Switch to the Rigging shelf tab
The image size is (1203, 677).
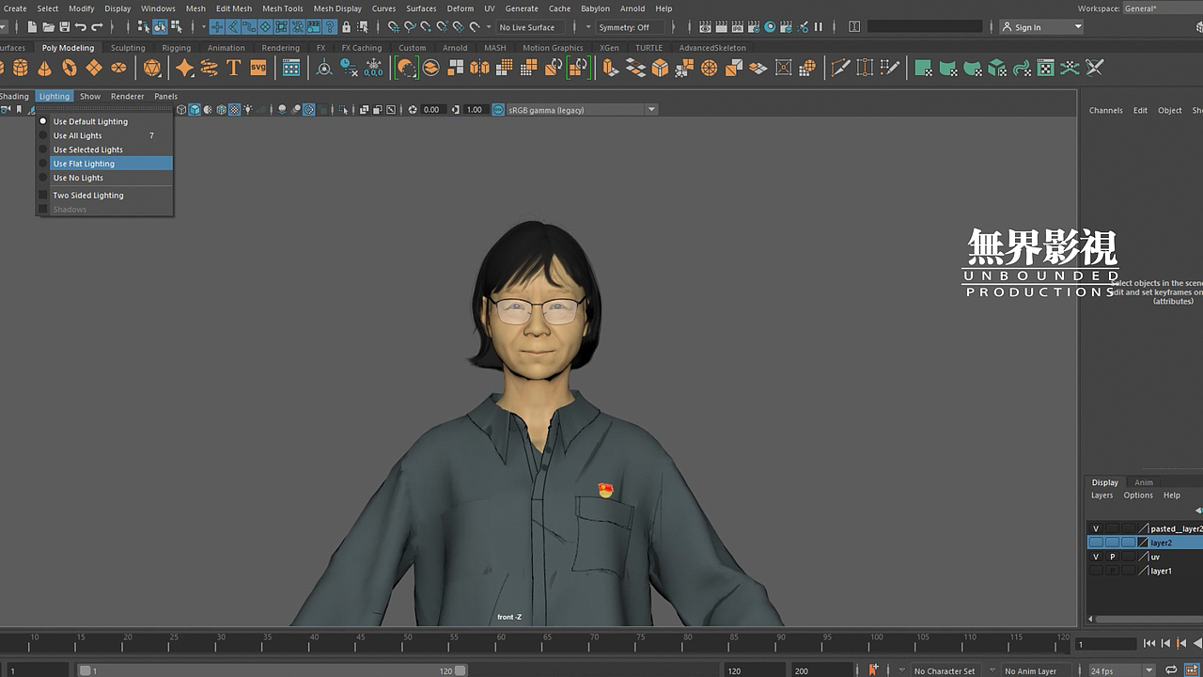tap(176, 48)
